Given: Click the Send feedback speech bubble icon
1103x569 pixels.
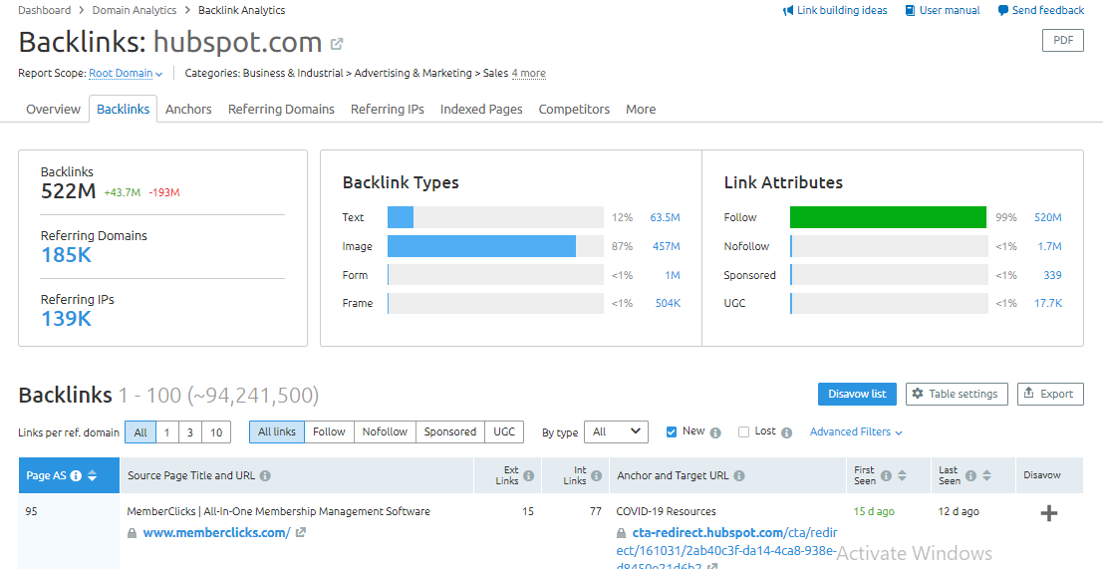Looking at the screenshot, I should (1003, 11).
